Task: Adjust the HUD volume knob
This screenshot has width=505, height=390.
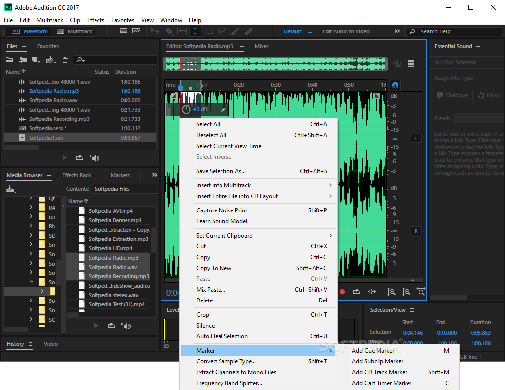Action: coord(186,110)
